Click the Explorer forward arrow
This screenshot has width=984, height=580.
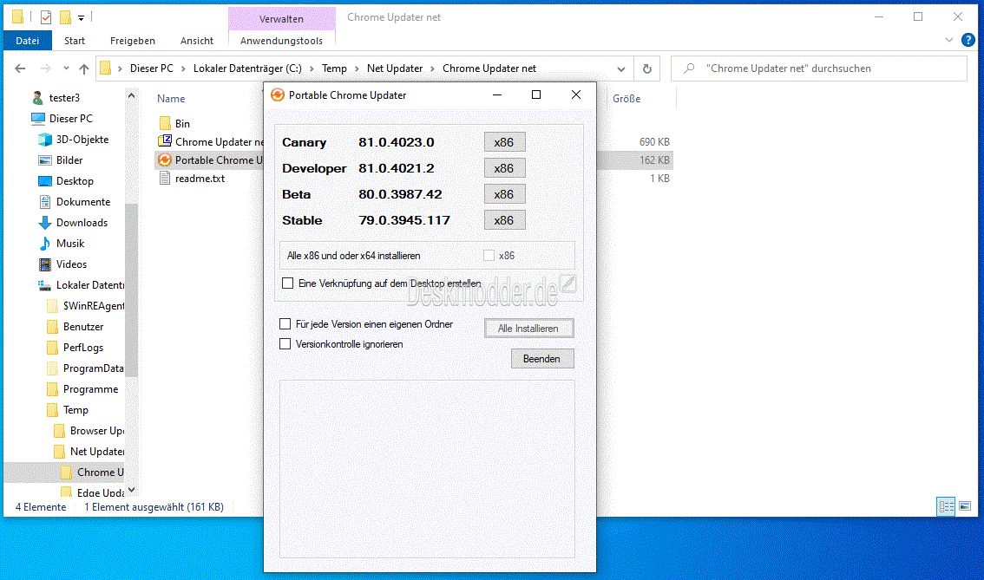[45, 68]
